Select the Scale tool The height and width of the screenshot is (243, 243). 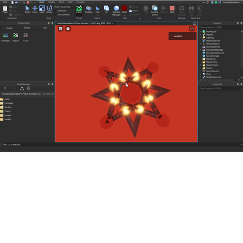[42, 9]
